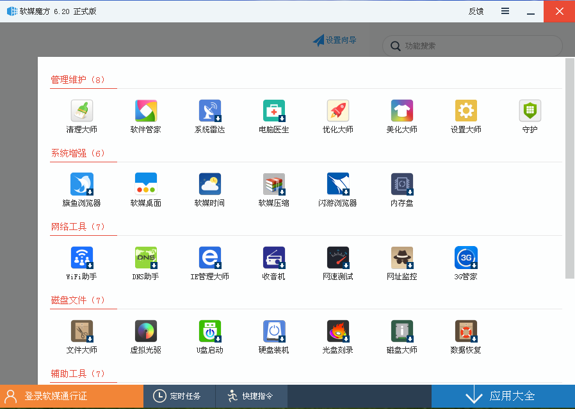Viewport: 575px width, 409px height.
Task: Open 文件大师 file tool
Action: pyautogui.click(x=82, y=337)
